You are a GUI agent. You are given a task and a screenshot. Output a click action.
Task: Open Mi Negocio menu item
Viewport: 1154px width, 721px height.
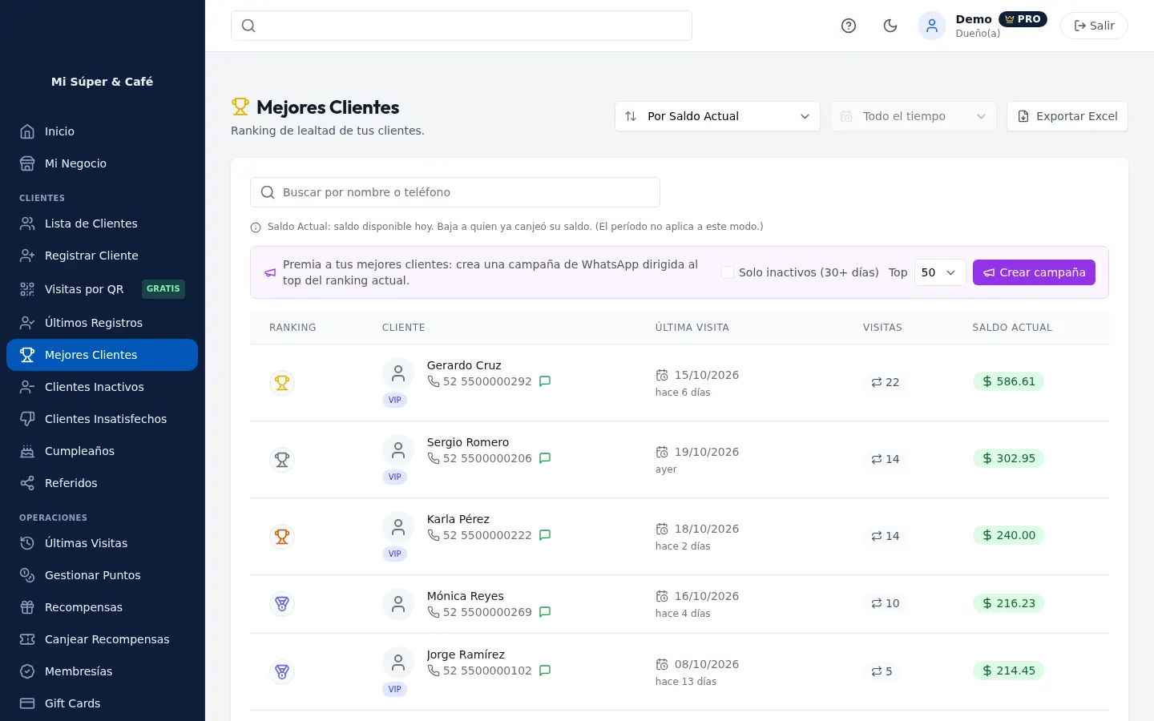point(102,163)
